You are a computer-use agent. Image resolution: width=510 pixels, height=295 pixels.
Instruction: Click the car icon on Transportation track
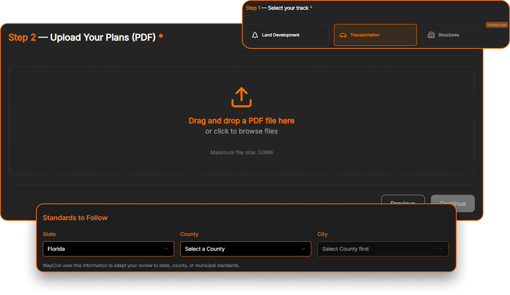tap(343, 35)
